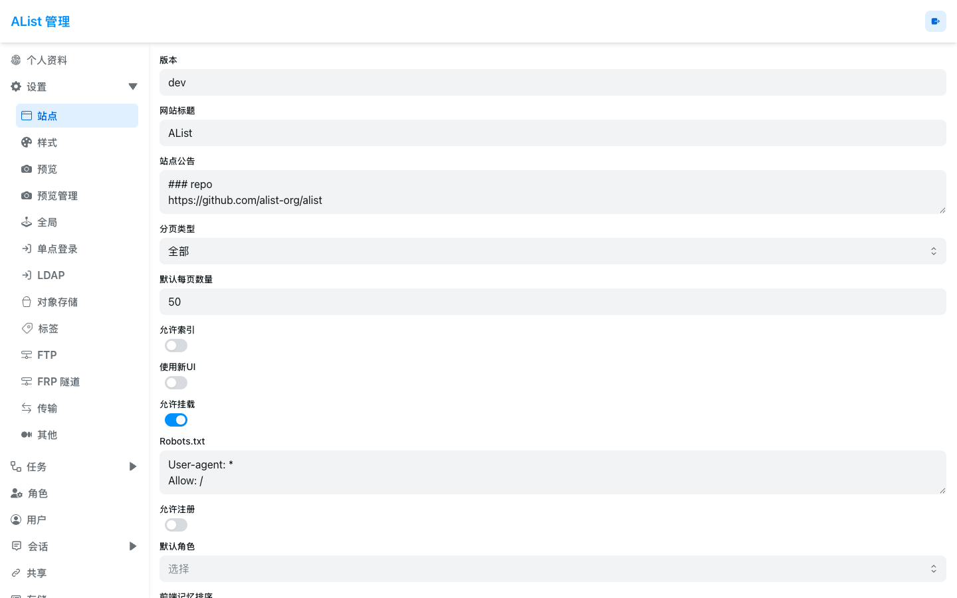Click the AList 管理 title link
Screen dimensions: 957x598
click(41, 21)
